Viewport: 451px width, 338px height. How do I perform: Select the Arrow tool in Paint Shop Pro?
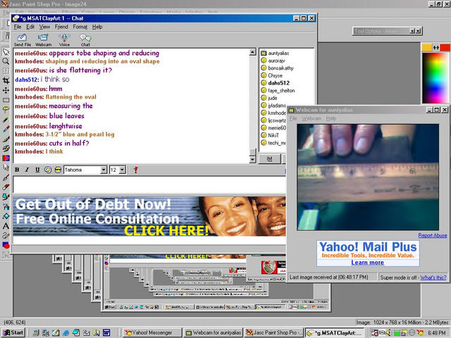click(x=6, y=52)
